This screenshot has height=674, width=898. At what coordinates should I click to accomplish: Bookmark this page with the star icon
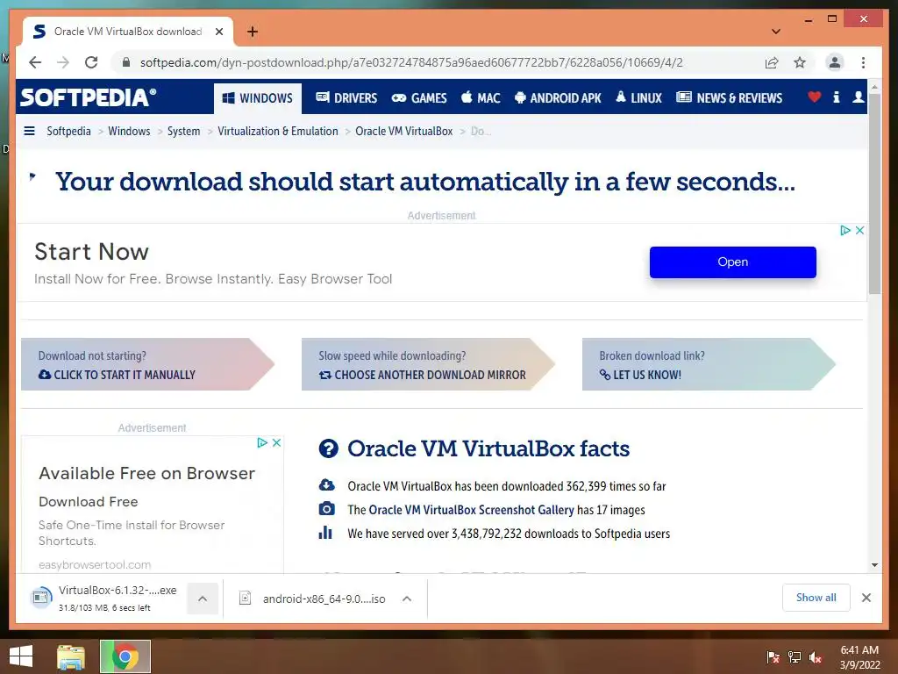[x=800, y=62]
